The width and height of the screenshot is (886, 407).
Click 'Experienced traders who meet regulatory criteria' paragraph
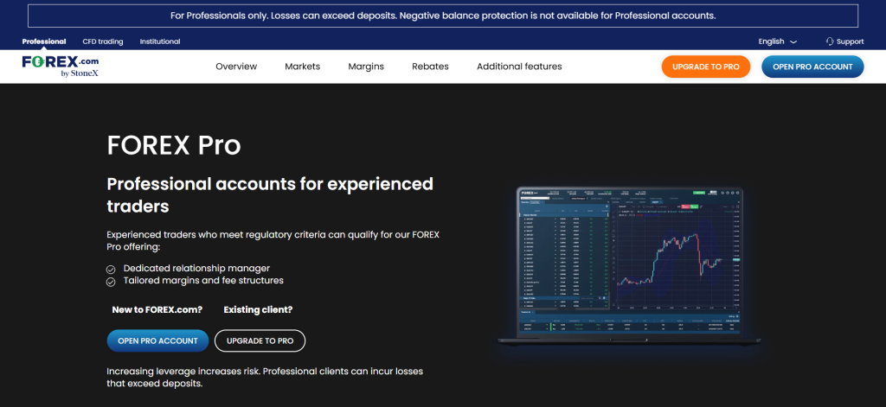tap(273, 240)
